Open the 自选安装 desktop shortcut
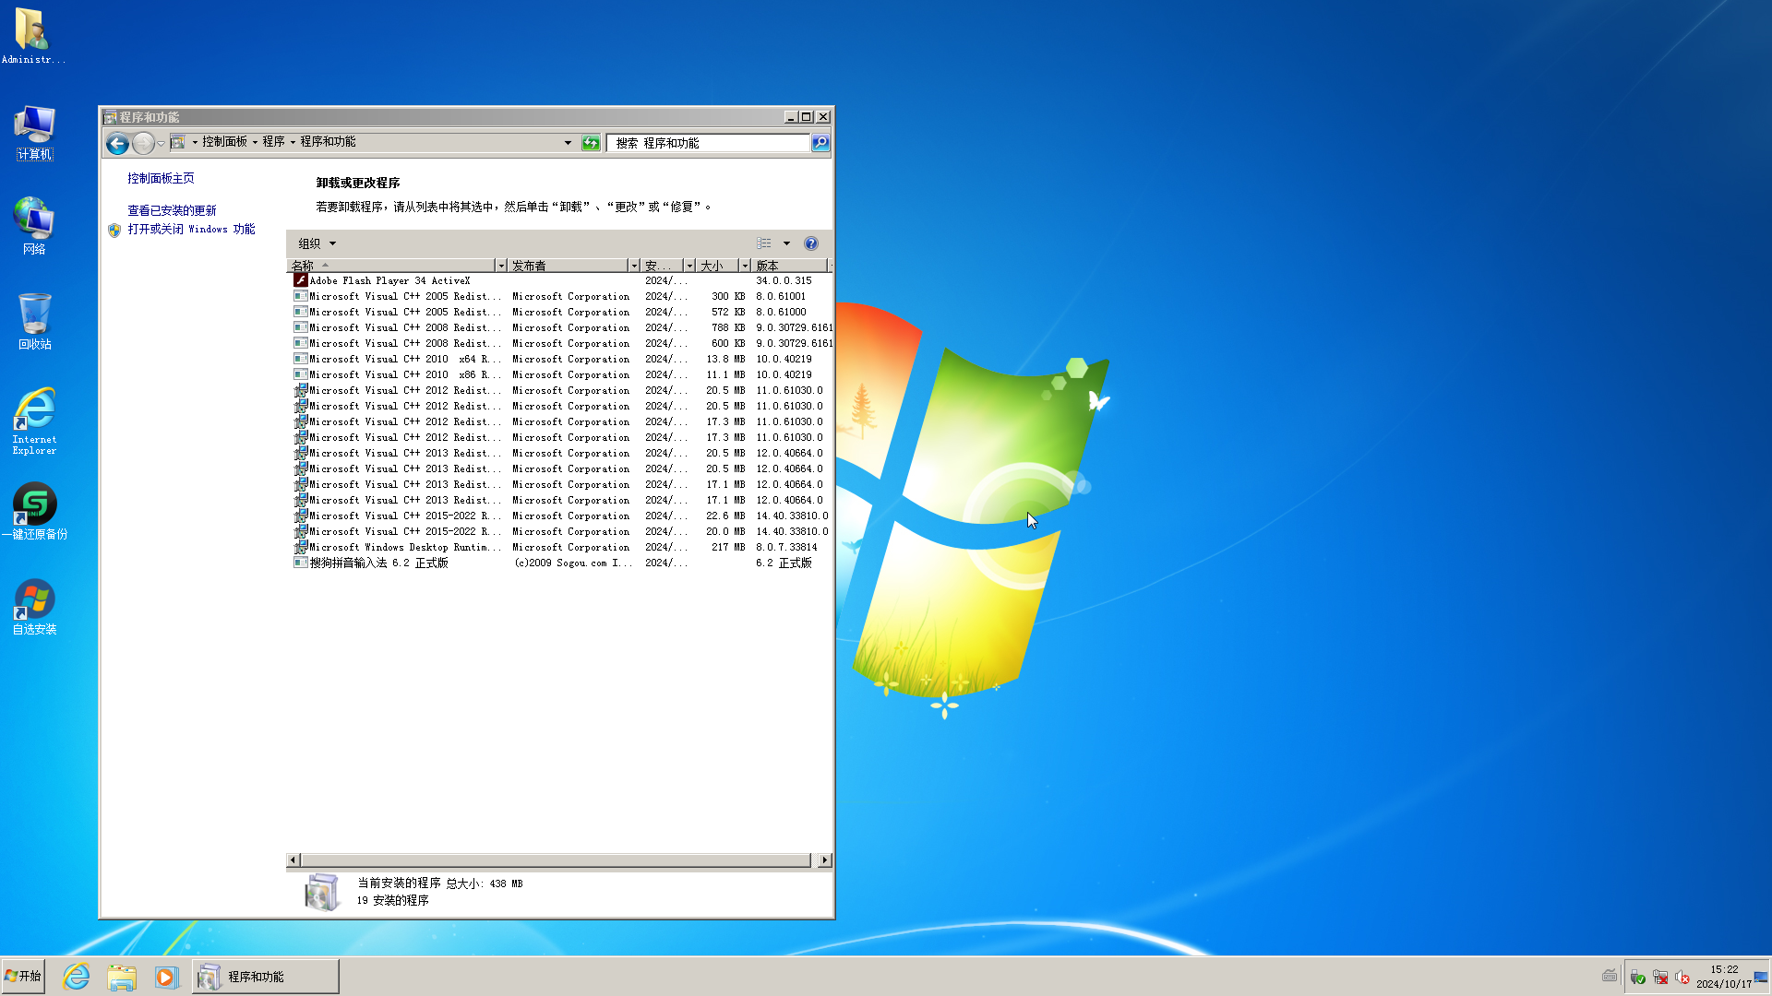This screenshot has width=1772, height=996. (34, 607)
